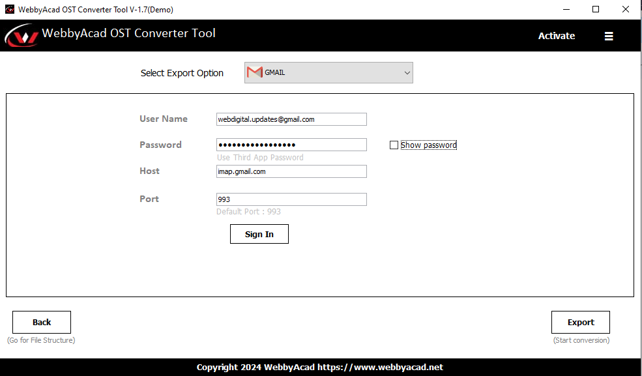Click the Activate option in header
The width and height of the screenshot is (642, 376).
click(x=556, y=36)
